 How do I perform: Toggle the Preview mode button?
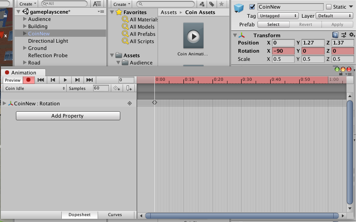[x=13, y=80]
